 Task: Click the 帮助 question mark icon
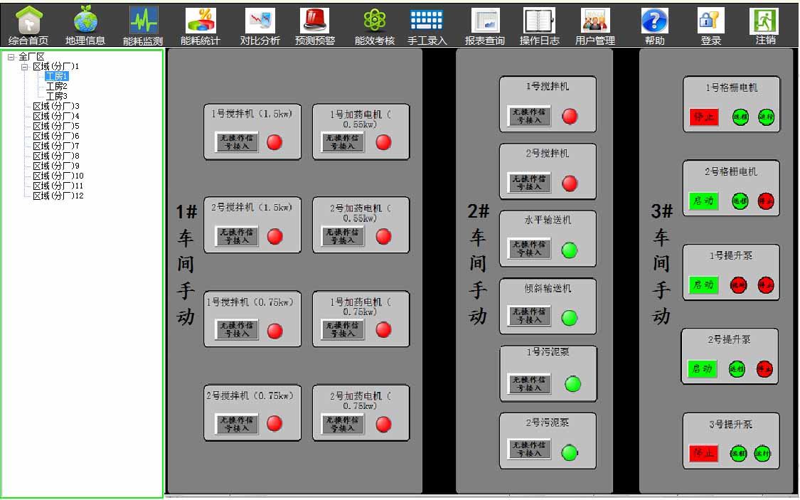tap(654, 21)
